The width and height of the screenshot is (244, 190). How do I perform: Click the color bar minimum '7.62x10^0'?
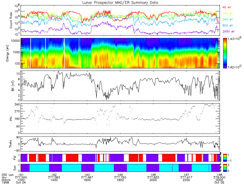coord(234,67)
